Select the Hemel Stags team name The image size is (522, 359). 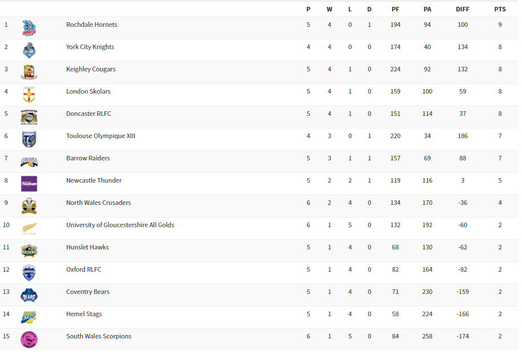pos(84,314)
